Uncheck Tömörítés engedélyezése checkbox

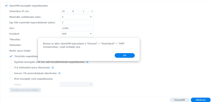click(x=11, y=56)
